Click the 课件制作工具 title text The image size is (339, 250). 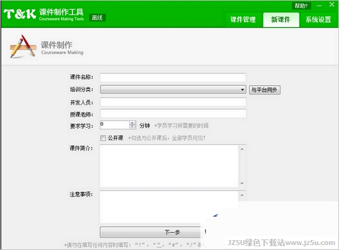click(x=61, y=12)
